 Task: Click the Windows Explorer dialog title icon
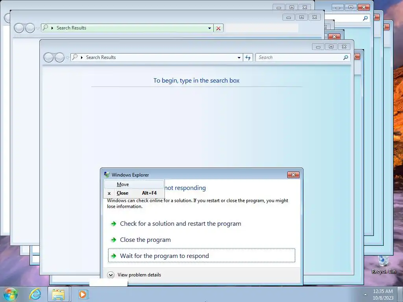(x=107, y=175)
